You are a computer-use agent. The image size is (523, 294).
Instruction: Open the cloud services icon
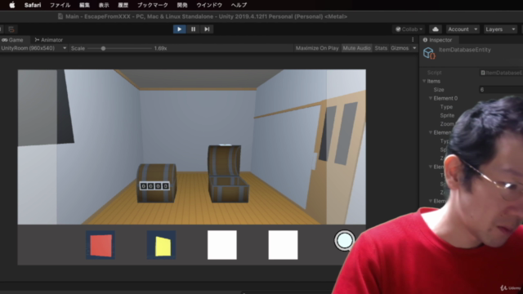click(436, 29)
